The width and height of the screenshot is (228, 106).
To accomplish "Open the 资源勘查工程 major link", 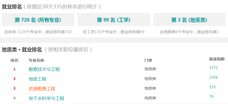I will pyautogui.click(x=42, y=89).
